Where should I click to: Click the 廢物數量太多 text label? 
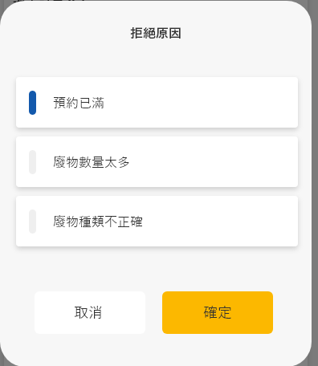92,162
